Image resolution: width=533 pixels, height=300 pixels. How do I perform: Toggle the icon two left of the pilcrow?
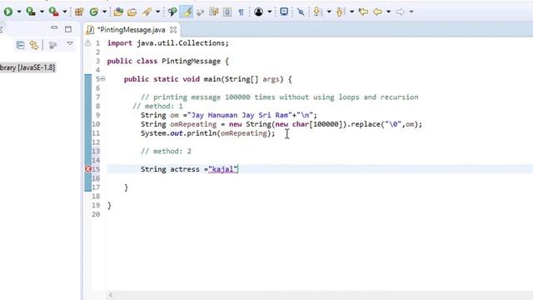214,12
